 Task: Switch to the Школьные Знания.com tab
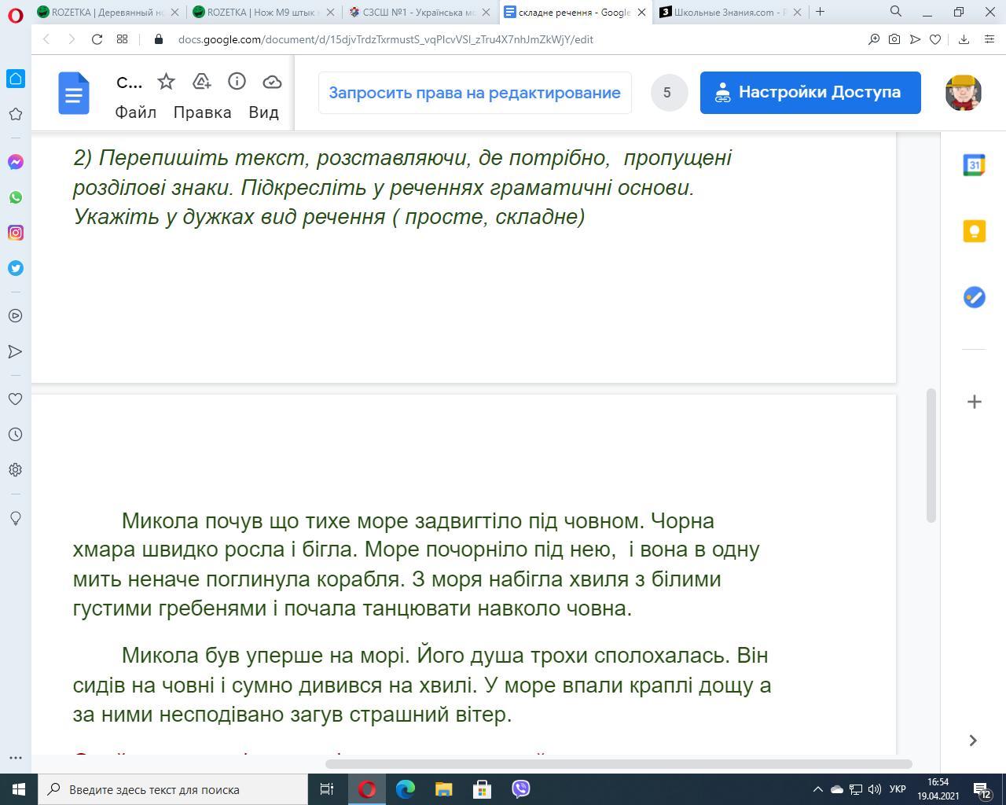coord(729,12)
